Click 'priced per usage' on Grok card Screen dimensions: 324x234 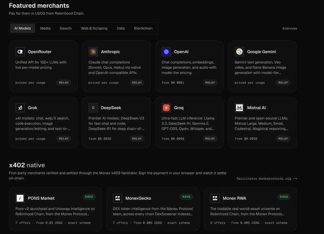[x=30, y=139]
